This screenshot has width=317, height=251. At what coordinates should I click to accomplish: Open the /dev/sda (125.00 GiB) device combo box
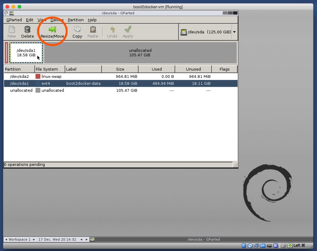point(208,32)
